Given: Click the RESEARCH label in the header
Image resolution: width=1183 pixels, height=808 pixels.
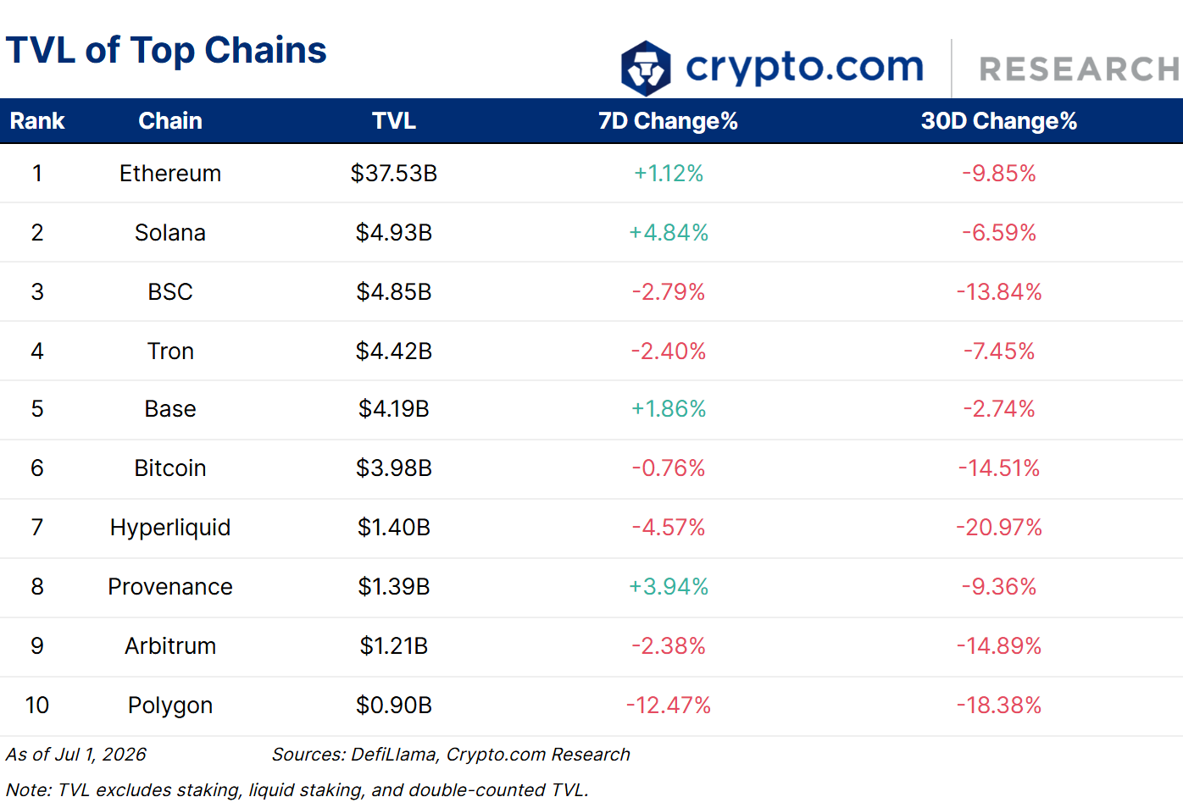Looking at the screenshot, I should [x=1080, y=69].
